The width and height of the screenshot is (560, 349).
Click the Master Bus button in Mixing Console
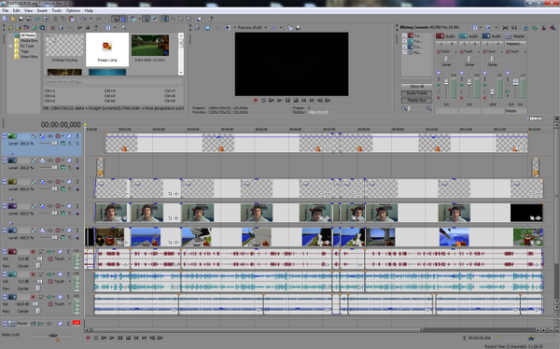click(x=416, y=101)
